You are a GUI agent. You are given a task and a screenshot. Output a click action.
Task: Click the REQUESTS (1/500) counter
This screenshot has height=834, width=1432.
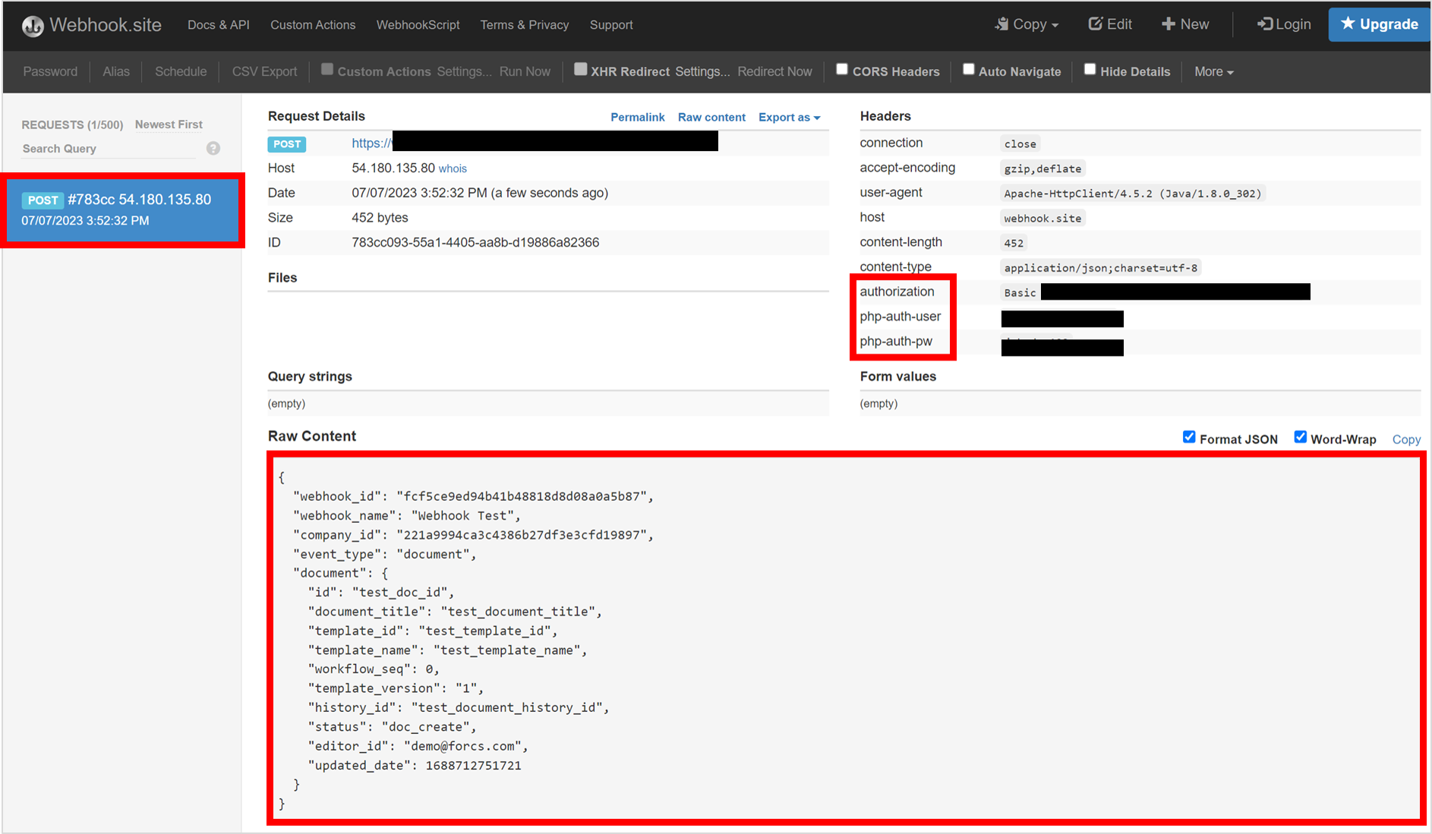tap(72, 124)
